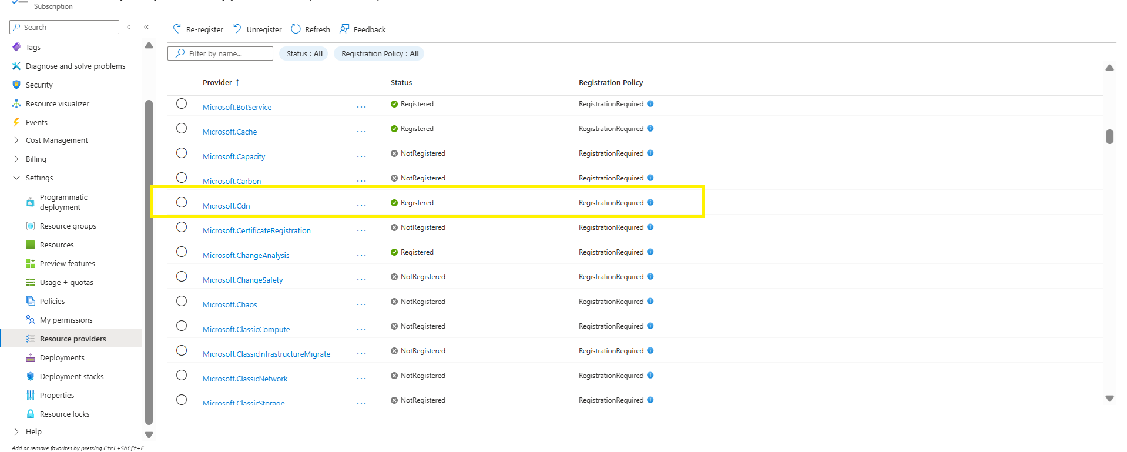Open Resource locks
This screenshot has width=1127, height=452.
(x=65, y=414)
